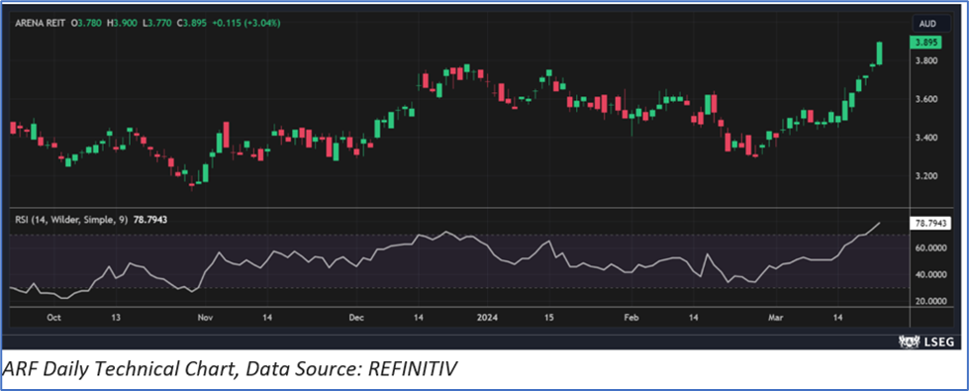Click the Nov date axis label
The width and height of the screenshot is (969, 391).
pyautogui.click(x=205, y=318)
